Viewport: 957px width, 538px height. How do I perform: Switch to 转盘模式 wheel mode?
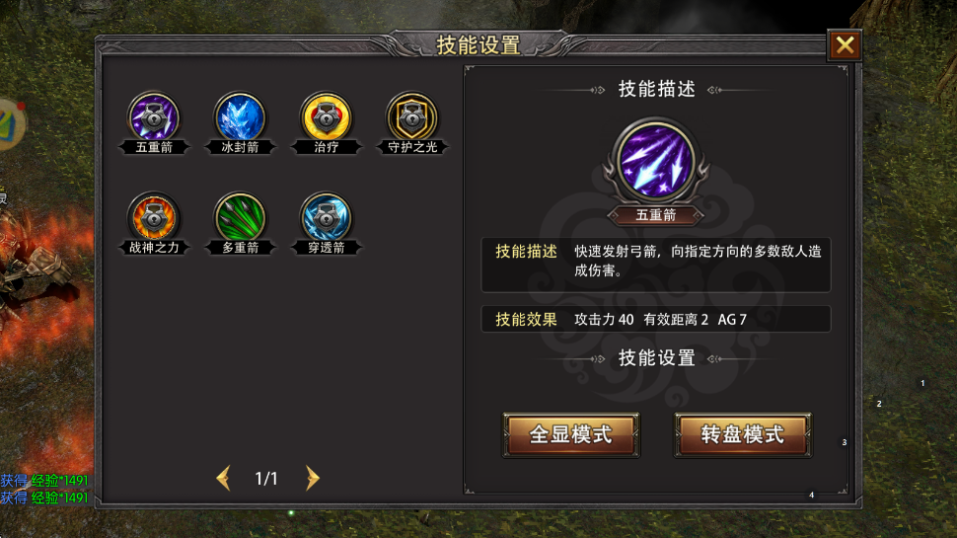click(742, 434)
